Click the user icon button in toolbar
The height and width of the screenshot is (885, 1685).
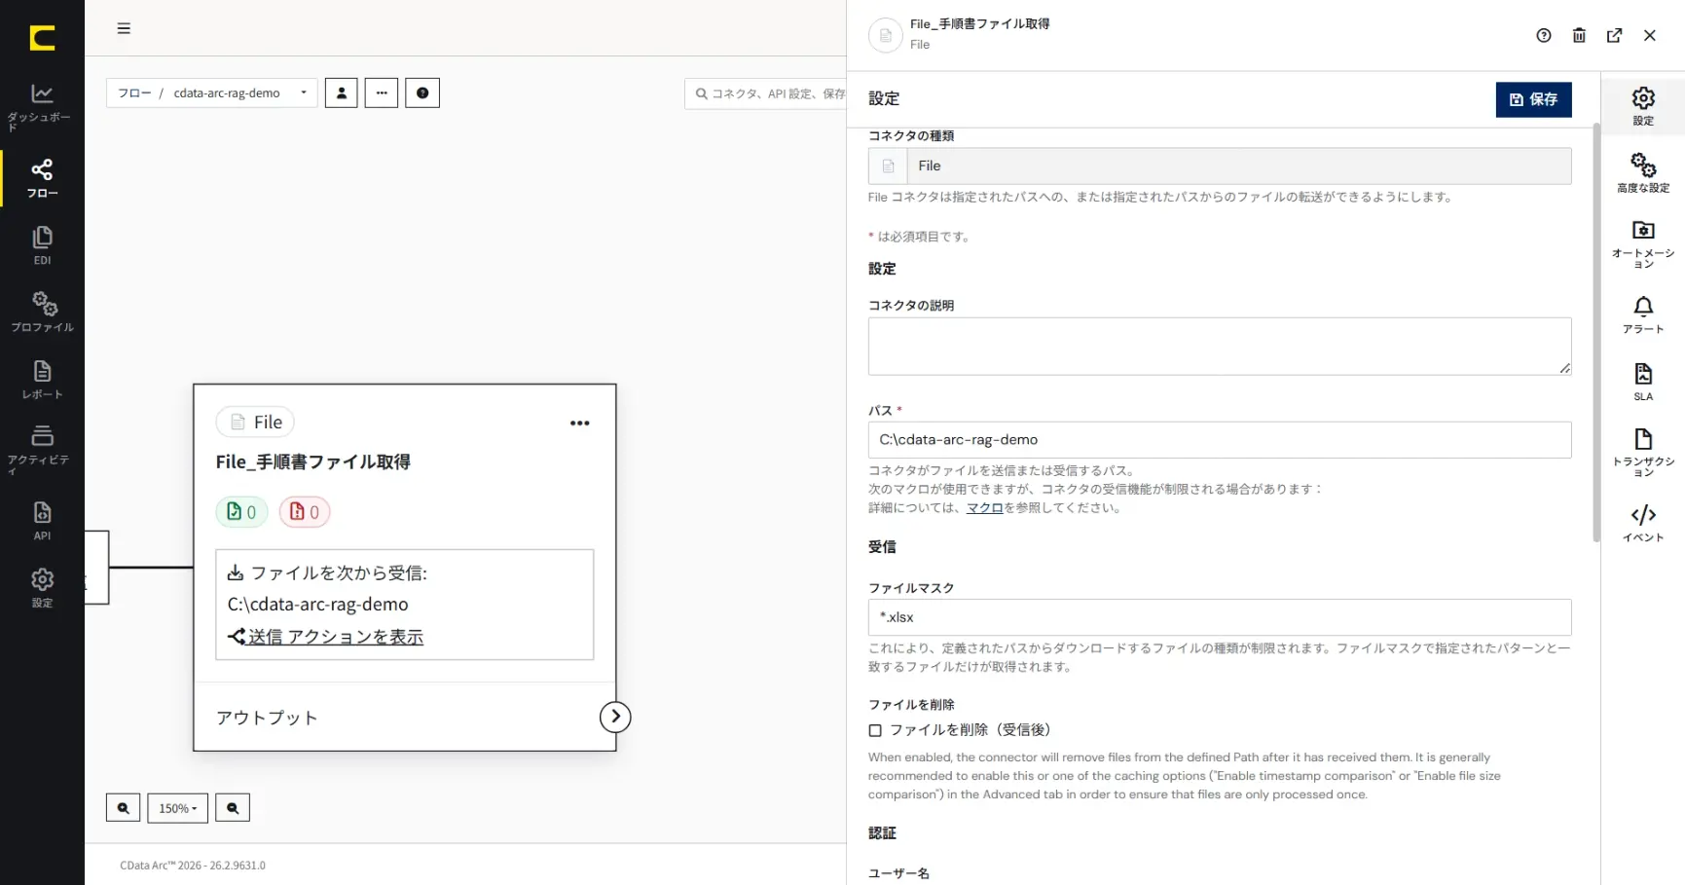click(x=341, y=93)
